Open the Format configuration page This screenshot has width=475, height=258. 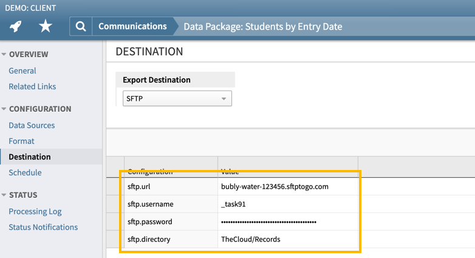(21, 141)
